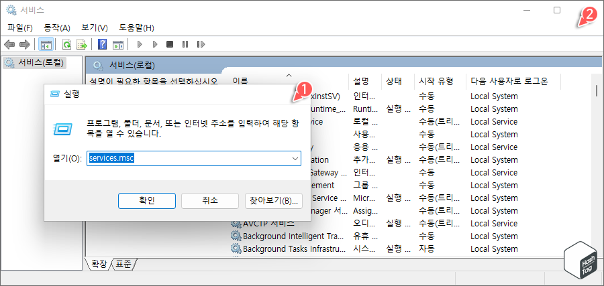Click the Runti... description cell
Image resolution: width=604 pixels, height=286 pixels.
click(x=365, y=109)
